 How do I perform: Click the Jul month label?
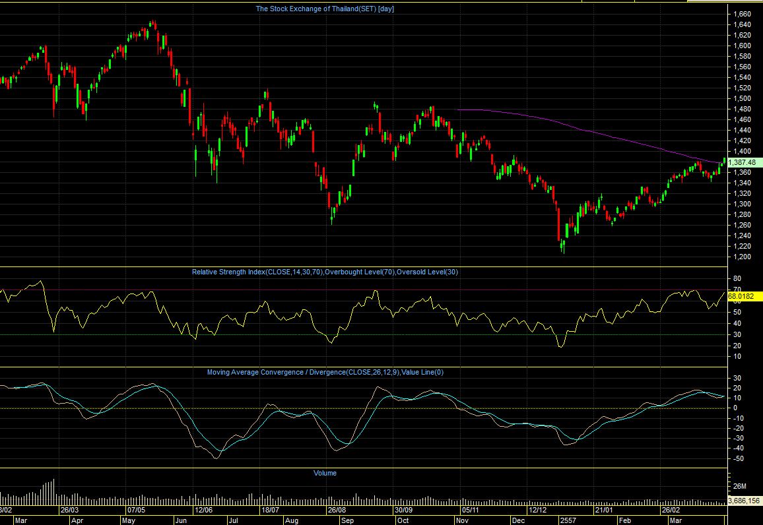point(233,520)
